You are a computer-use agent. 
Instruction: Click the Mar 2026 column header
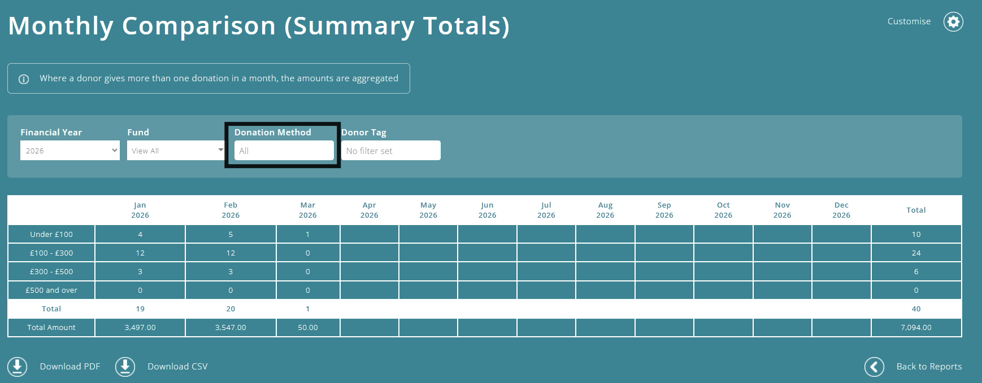coord(308,210)
